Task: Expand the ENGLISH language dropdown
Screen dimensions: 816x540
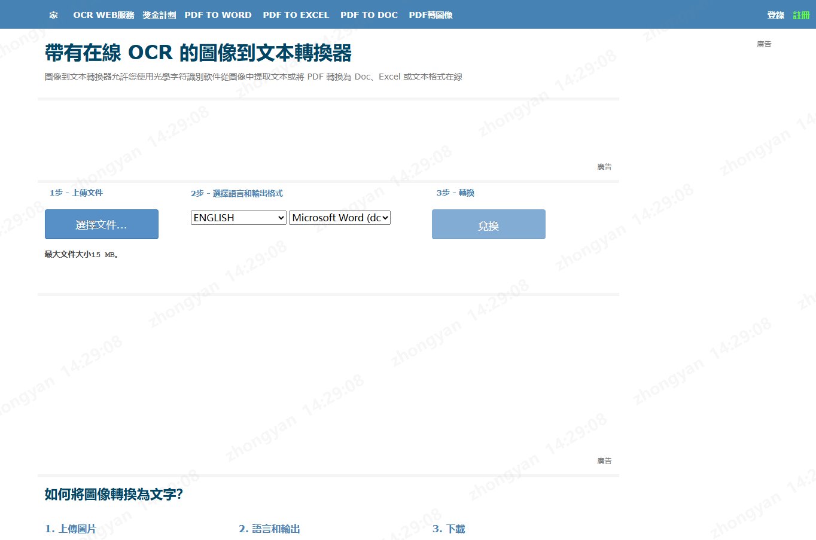Action: tap(239, 218)
